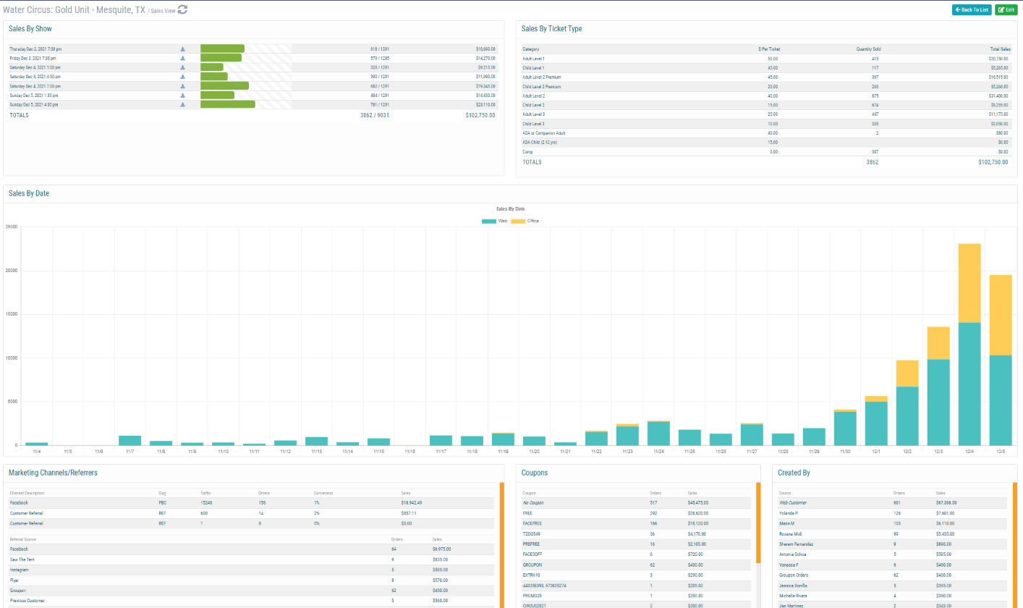Click the Sales By Ticket Type heading
The width and height of the screenshot is (1023, 608).
(x=552, y=29)
